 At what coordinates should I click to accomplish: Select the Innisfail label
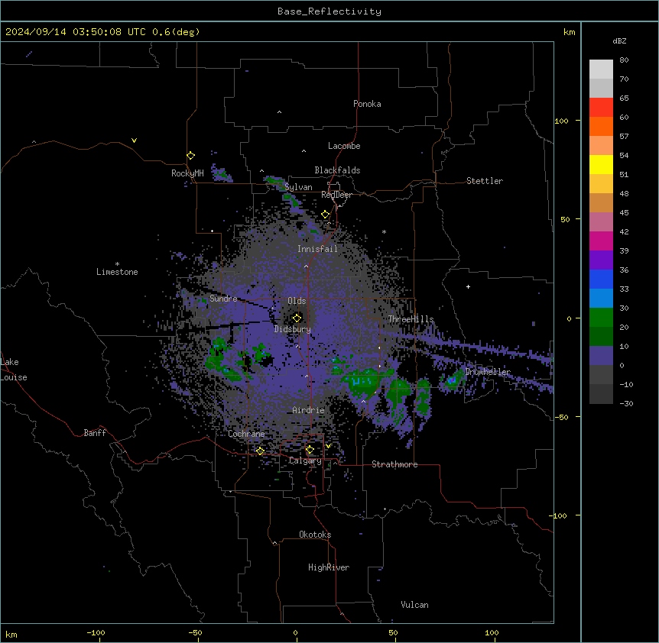317,249
